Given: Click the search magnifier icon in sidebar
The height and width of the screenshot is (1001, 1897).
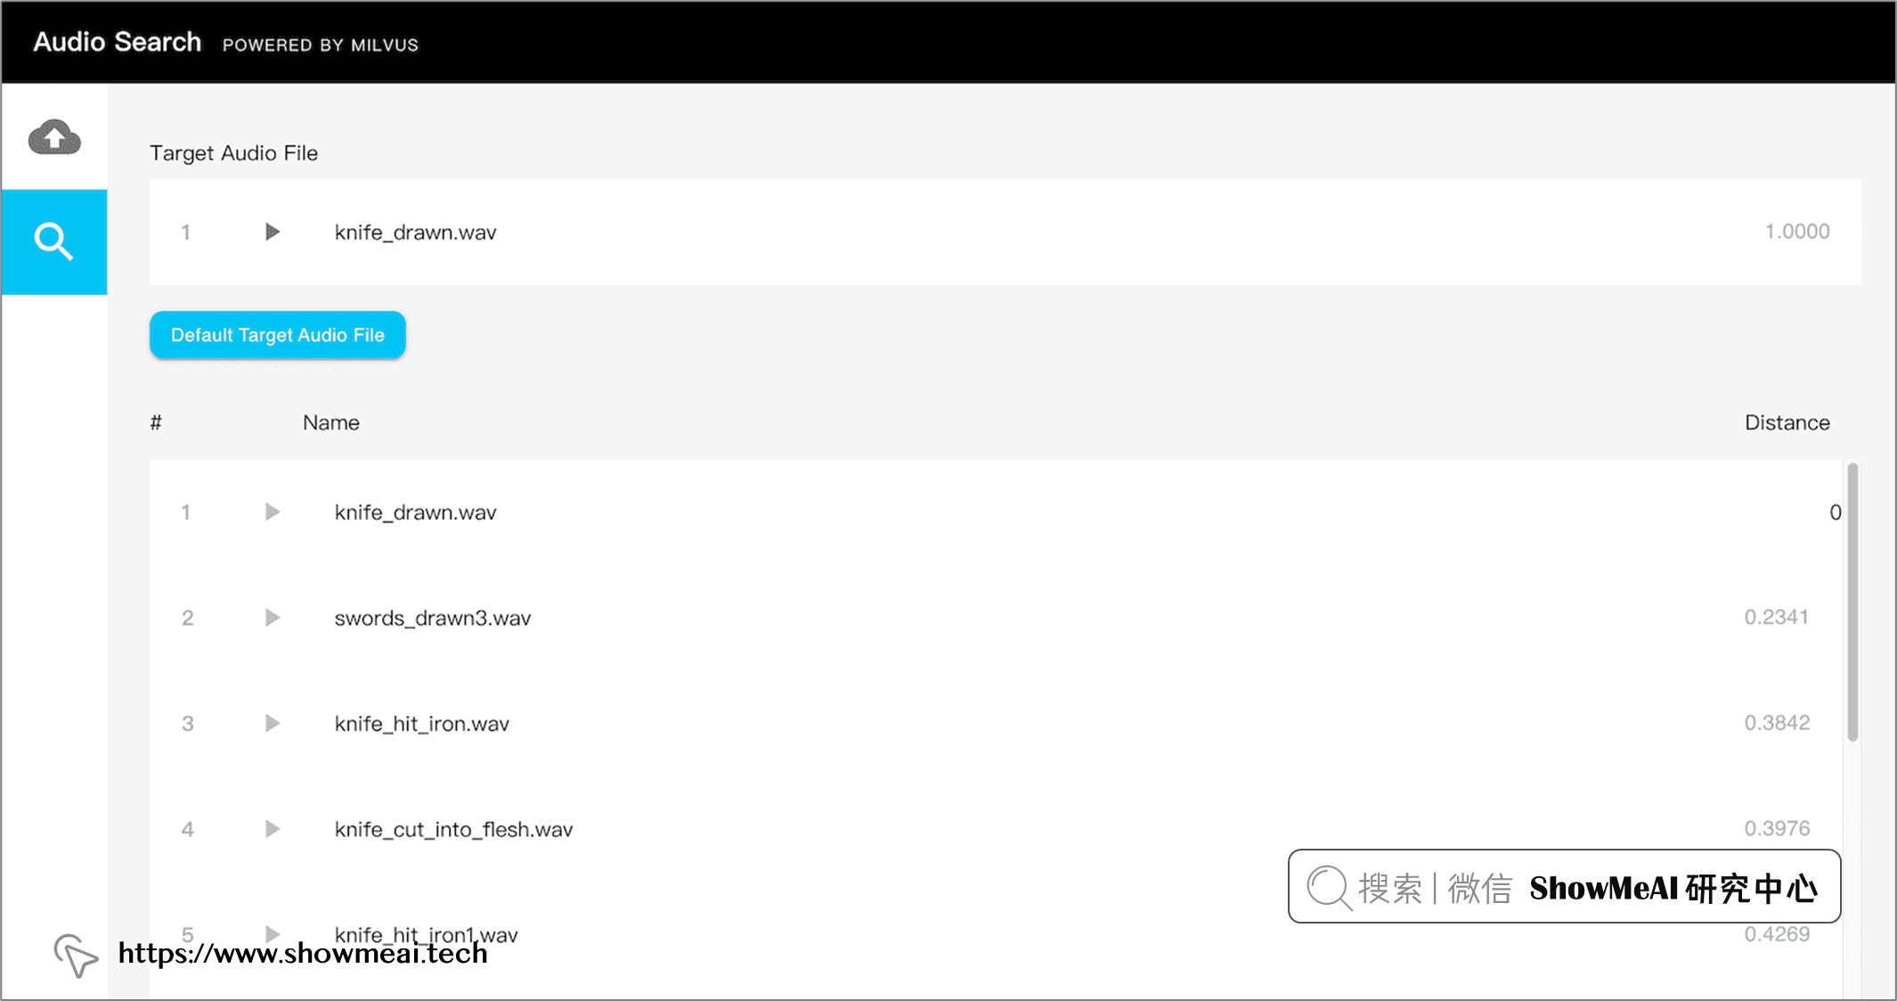Looking at the screenshot, I should (x=54, y=242).
